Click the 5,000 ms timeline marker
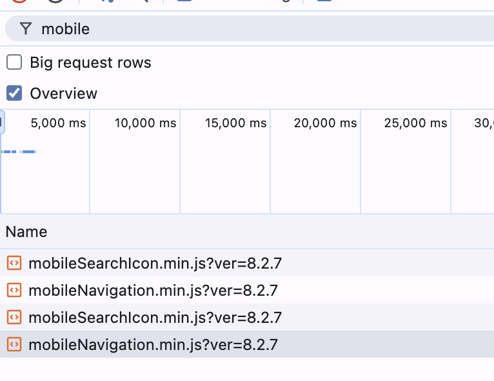 (58, 123)
